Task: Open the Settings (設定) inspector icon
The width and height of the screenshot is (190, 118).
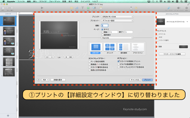Action: pos(187,8)
